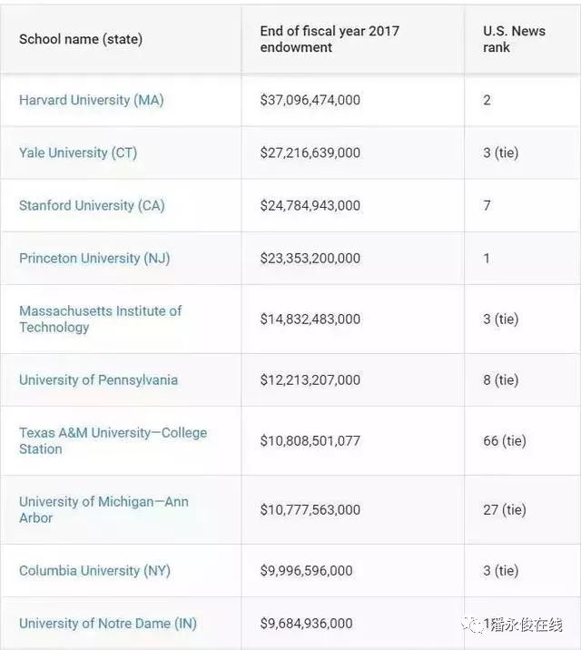Click University of Michigan—Ann Arbor link

pyautogui.click(x=103, y=509)
